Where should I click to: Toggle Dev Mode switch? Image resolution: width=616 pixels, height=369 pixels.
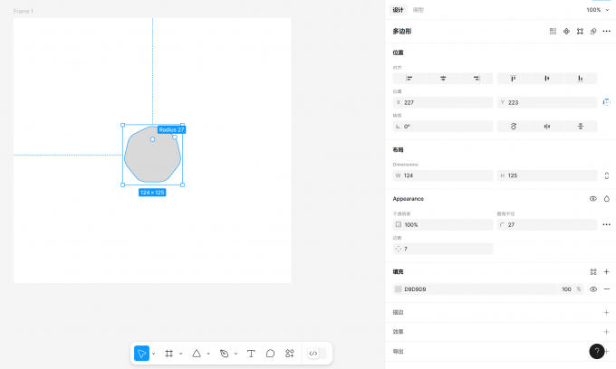pyautogui.click(x=317, y=354)
